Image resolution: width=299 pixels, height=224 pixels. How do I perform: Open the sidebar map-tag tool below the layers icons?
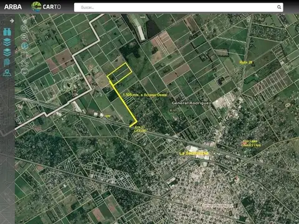tap(7, 62)
